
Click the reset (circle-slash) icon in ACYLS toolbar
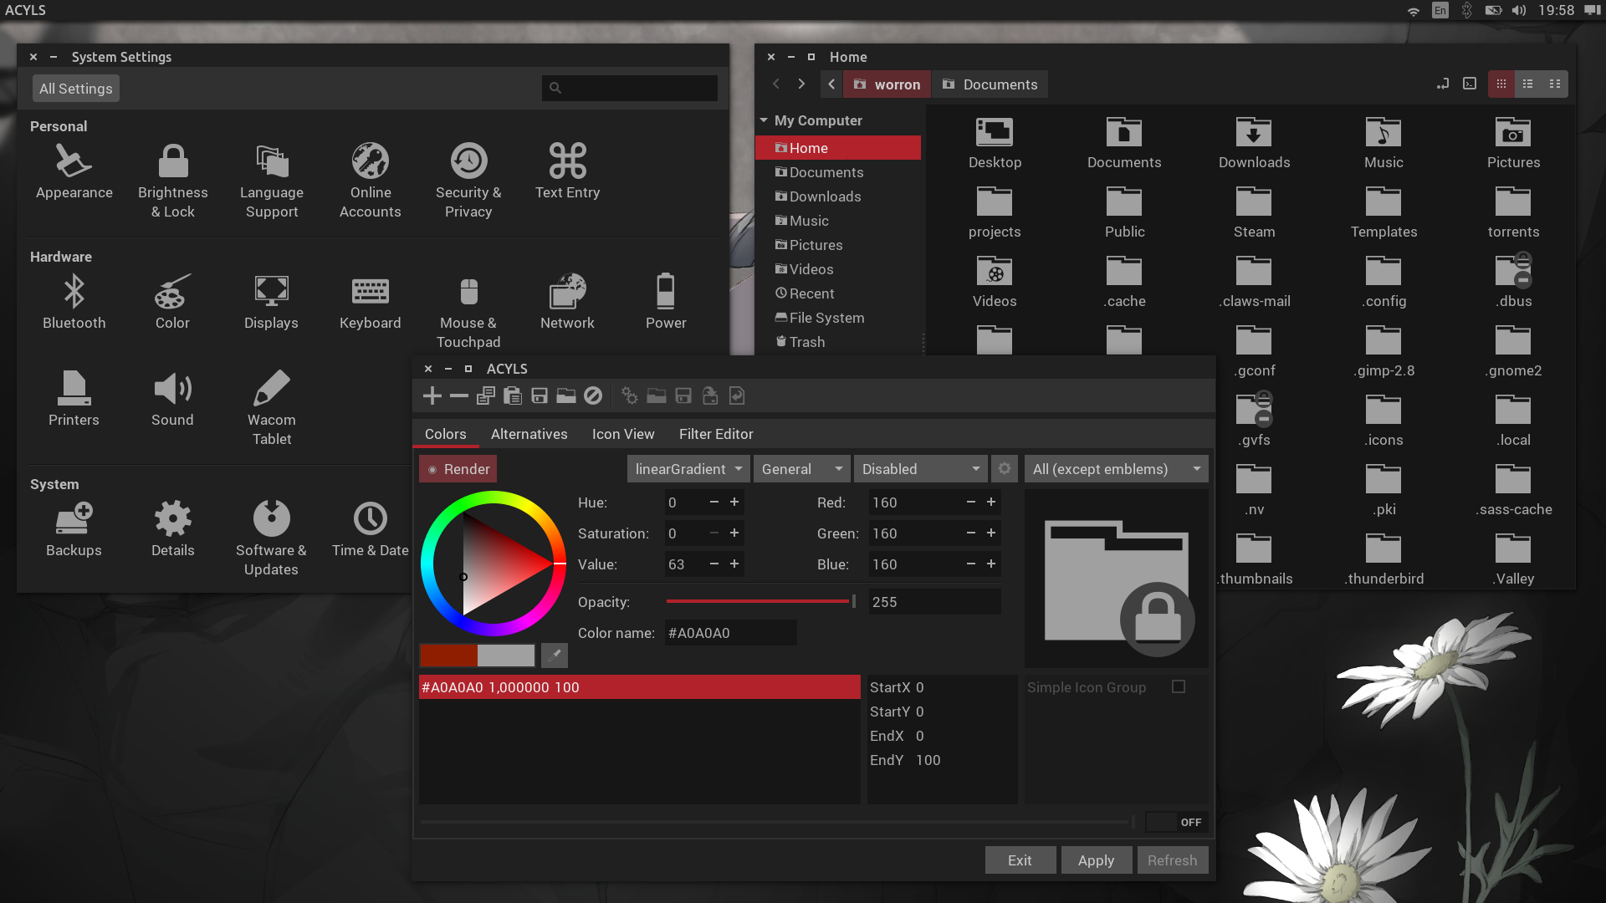tap(593, 395)
